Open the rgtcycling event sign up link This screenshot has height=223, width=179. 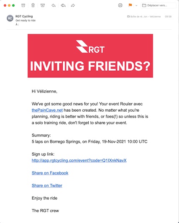[x=79, y=160]
